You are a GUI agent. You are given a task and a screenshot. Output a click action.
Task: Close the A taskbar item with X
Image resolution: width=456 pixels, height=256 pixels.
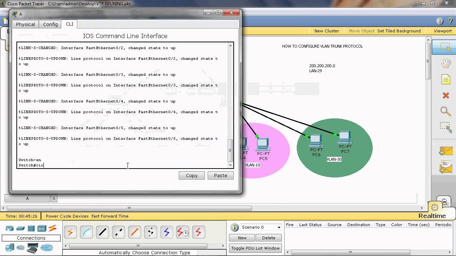click(54, 198)
